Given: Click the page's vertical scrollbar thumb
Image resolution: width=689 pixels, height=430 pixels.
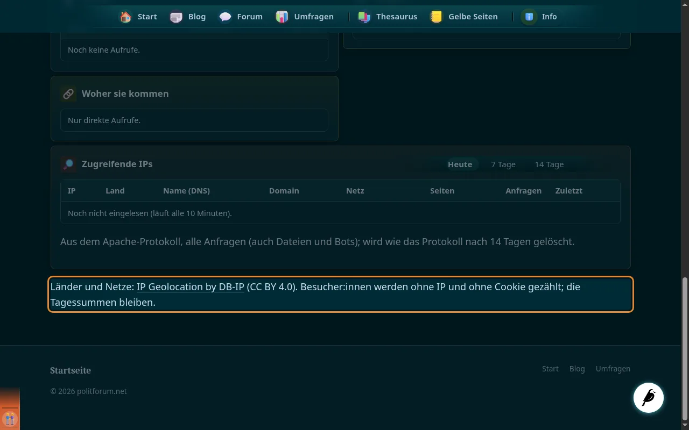Looking at the screenshot, I should [685, 348].
